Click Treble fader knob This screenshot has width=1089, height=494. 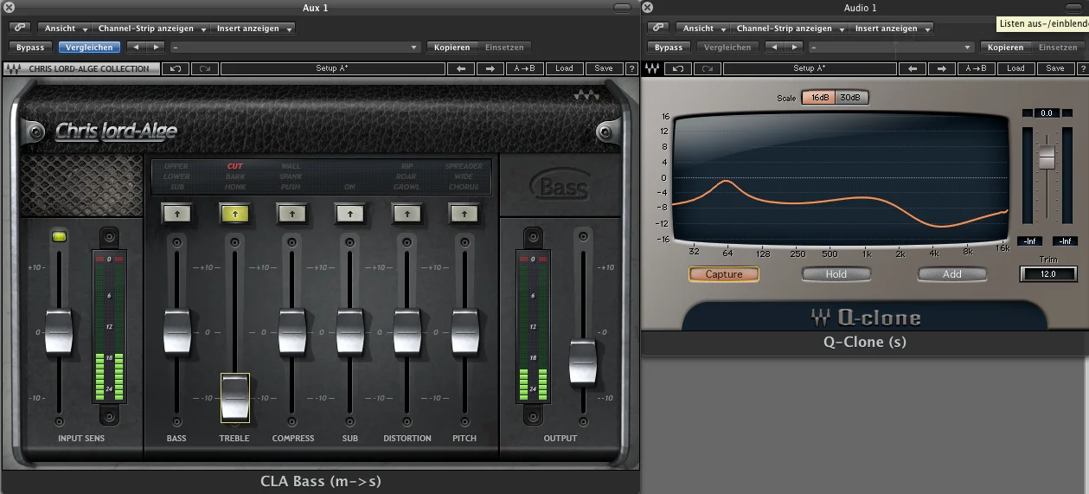pyautogui.click(x=234, y=397)
